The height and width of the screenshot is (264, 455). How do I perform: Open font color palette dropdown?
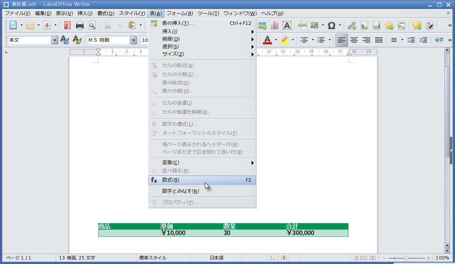275,40
